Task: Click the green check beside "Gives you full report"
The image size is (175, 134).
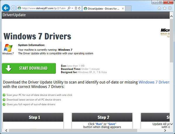Action: point(4,104)
